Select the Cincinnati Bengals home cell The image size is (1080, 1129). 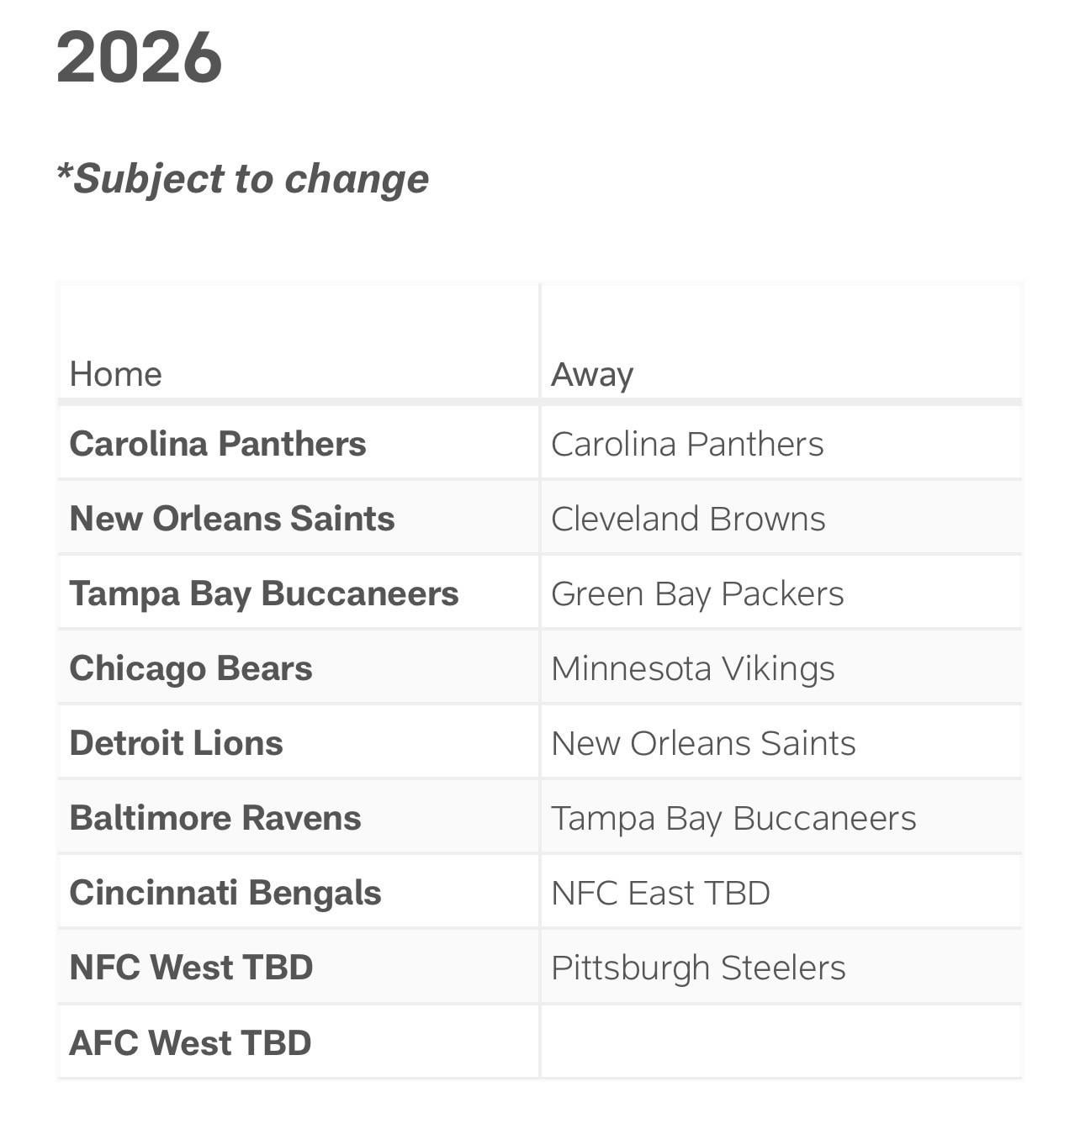(x=225, y=893)
